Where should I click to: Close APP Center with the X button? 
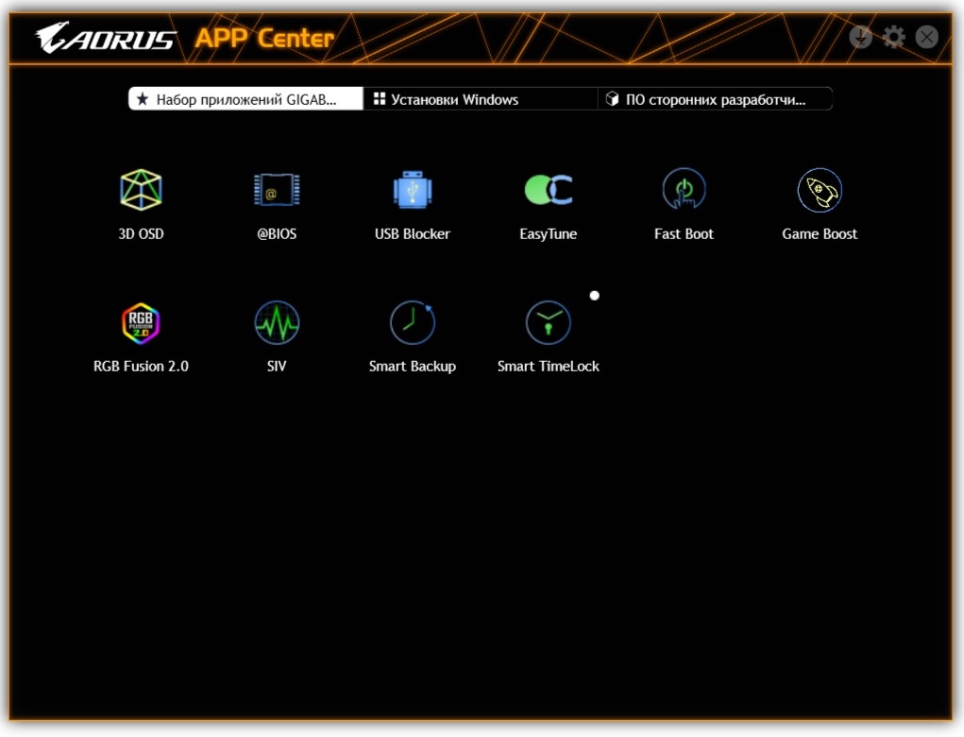point(926,37)
